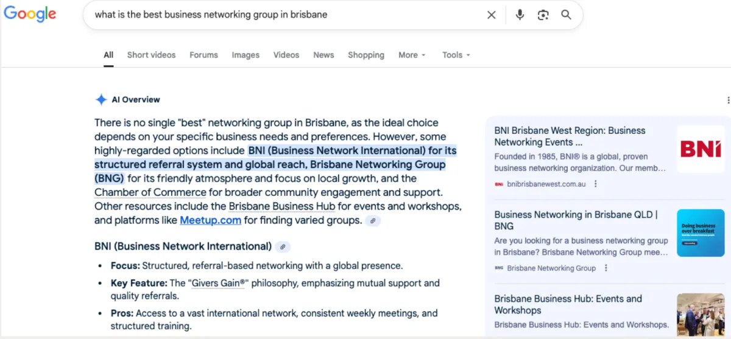This screenshot has height=339, width=731.
Task: Clear the search query text
Action: tap(492, 15)
